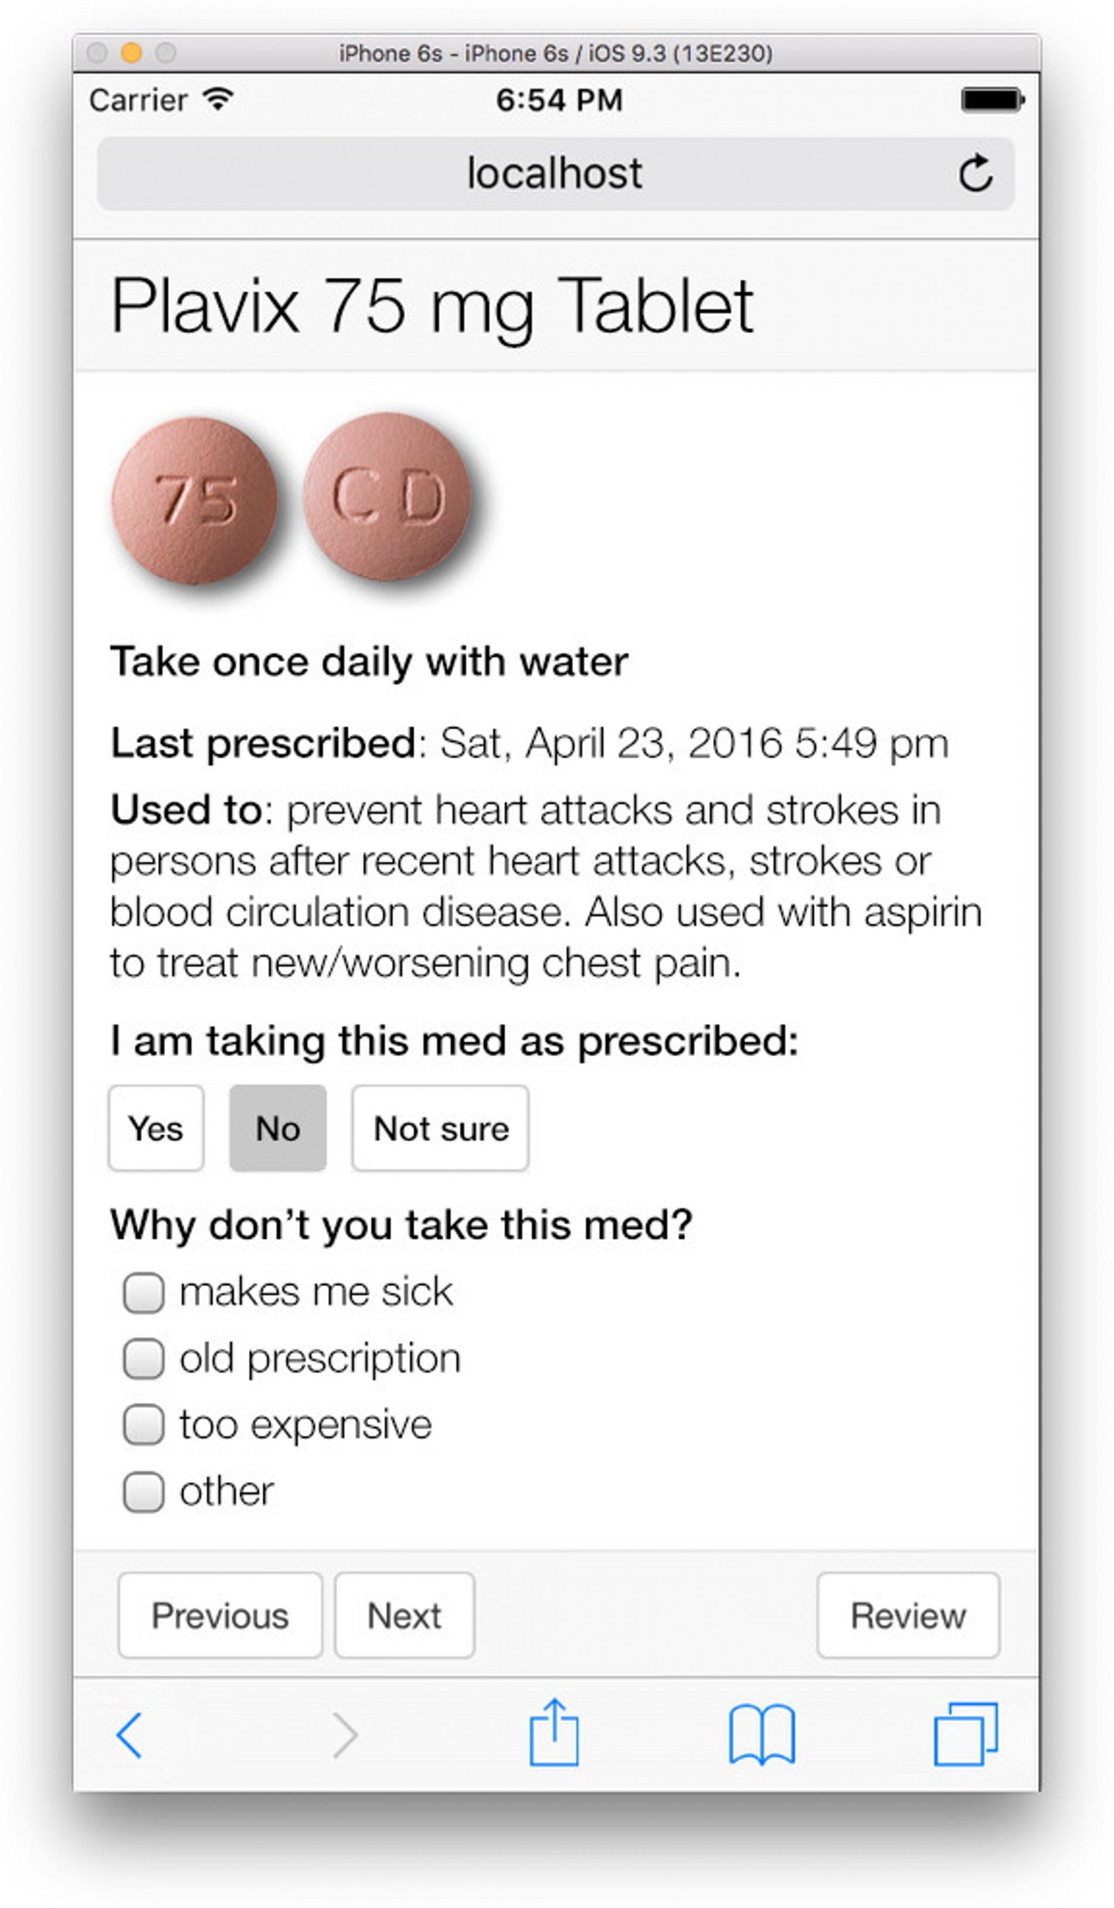Tap the Safari back arrow

coord(130,1734)
